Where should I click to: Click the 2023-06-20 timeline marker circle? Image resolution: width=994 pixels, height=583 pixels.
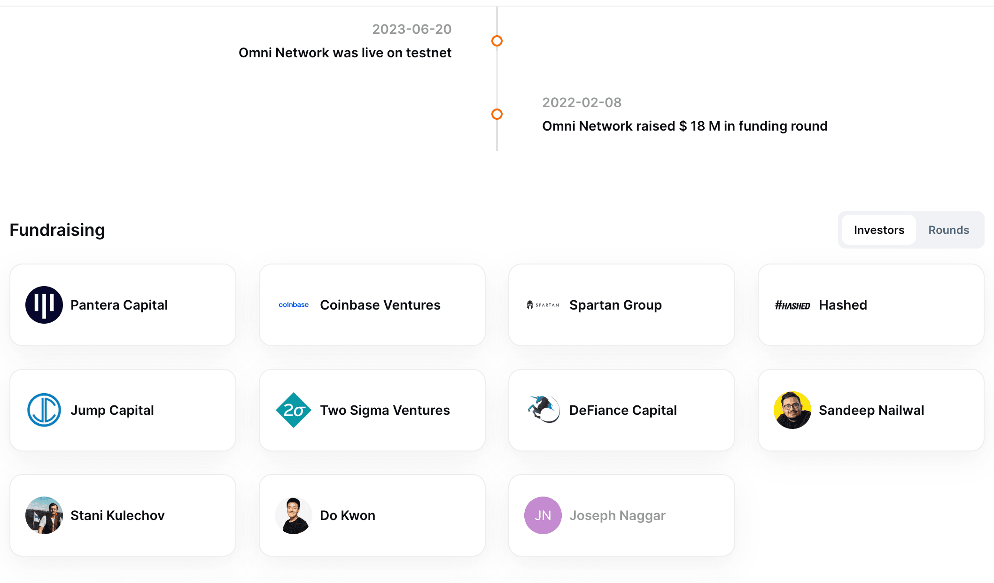497,41
